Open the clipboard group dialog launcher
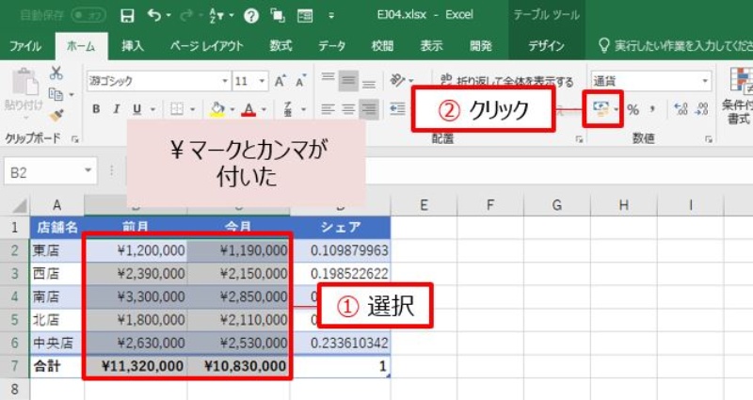 (x=75, y=139)
